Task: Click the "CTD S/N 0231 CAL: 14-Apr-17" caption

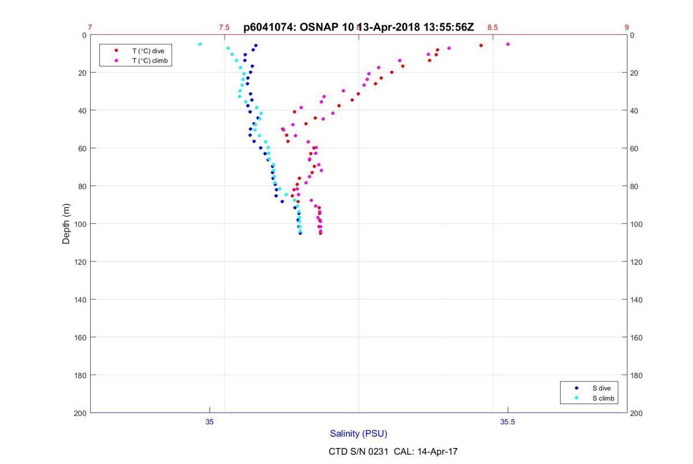Action: pyautogui.click(x=393, y=451)
